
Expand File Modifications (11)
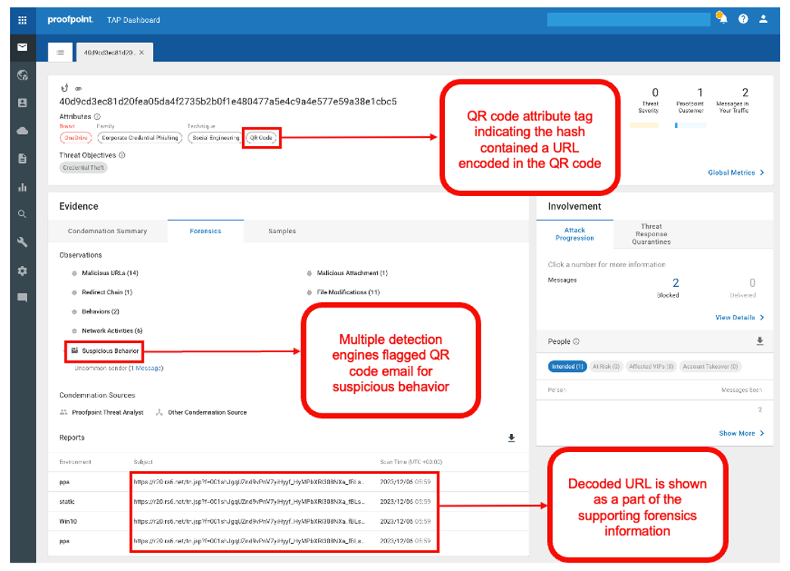(x=348, y=292)
